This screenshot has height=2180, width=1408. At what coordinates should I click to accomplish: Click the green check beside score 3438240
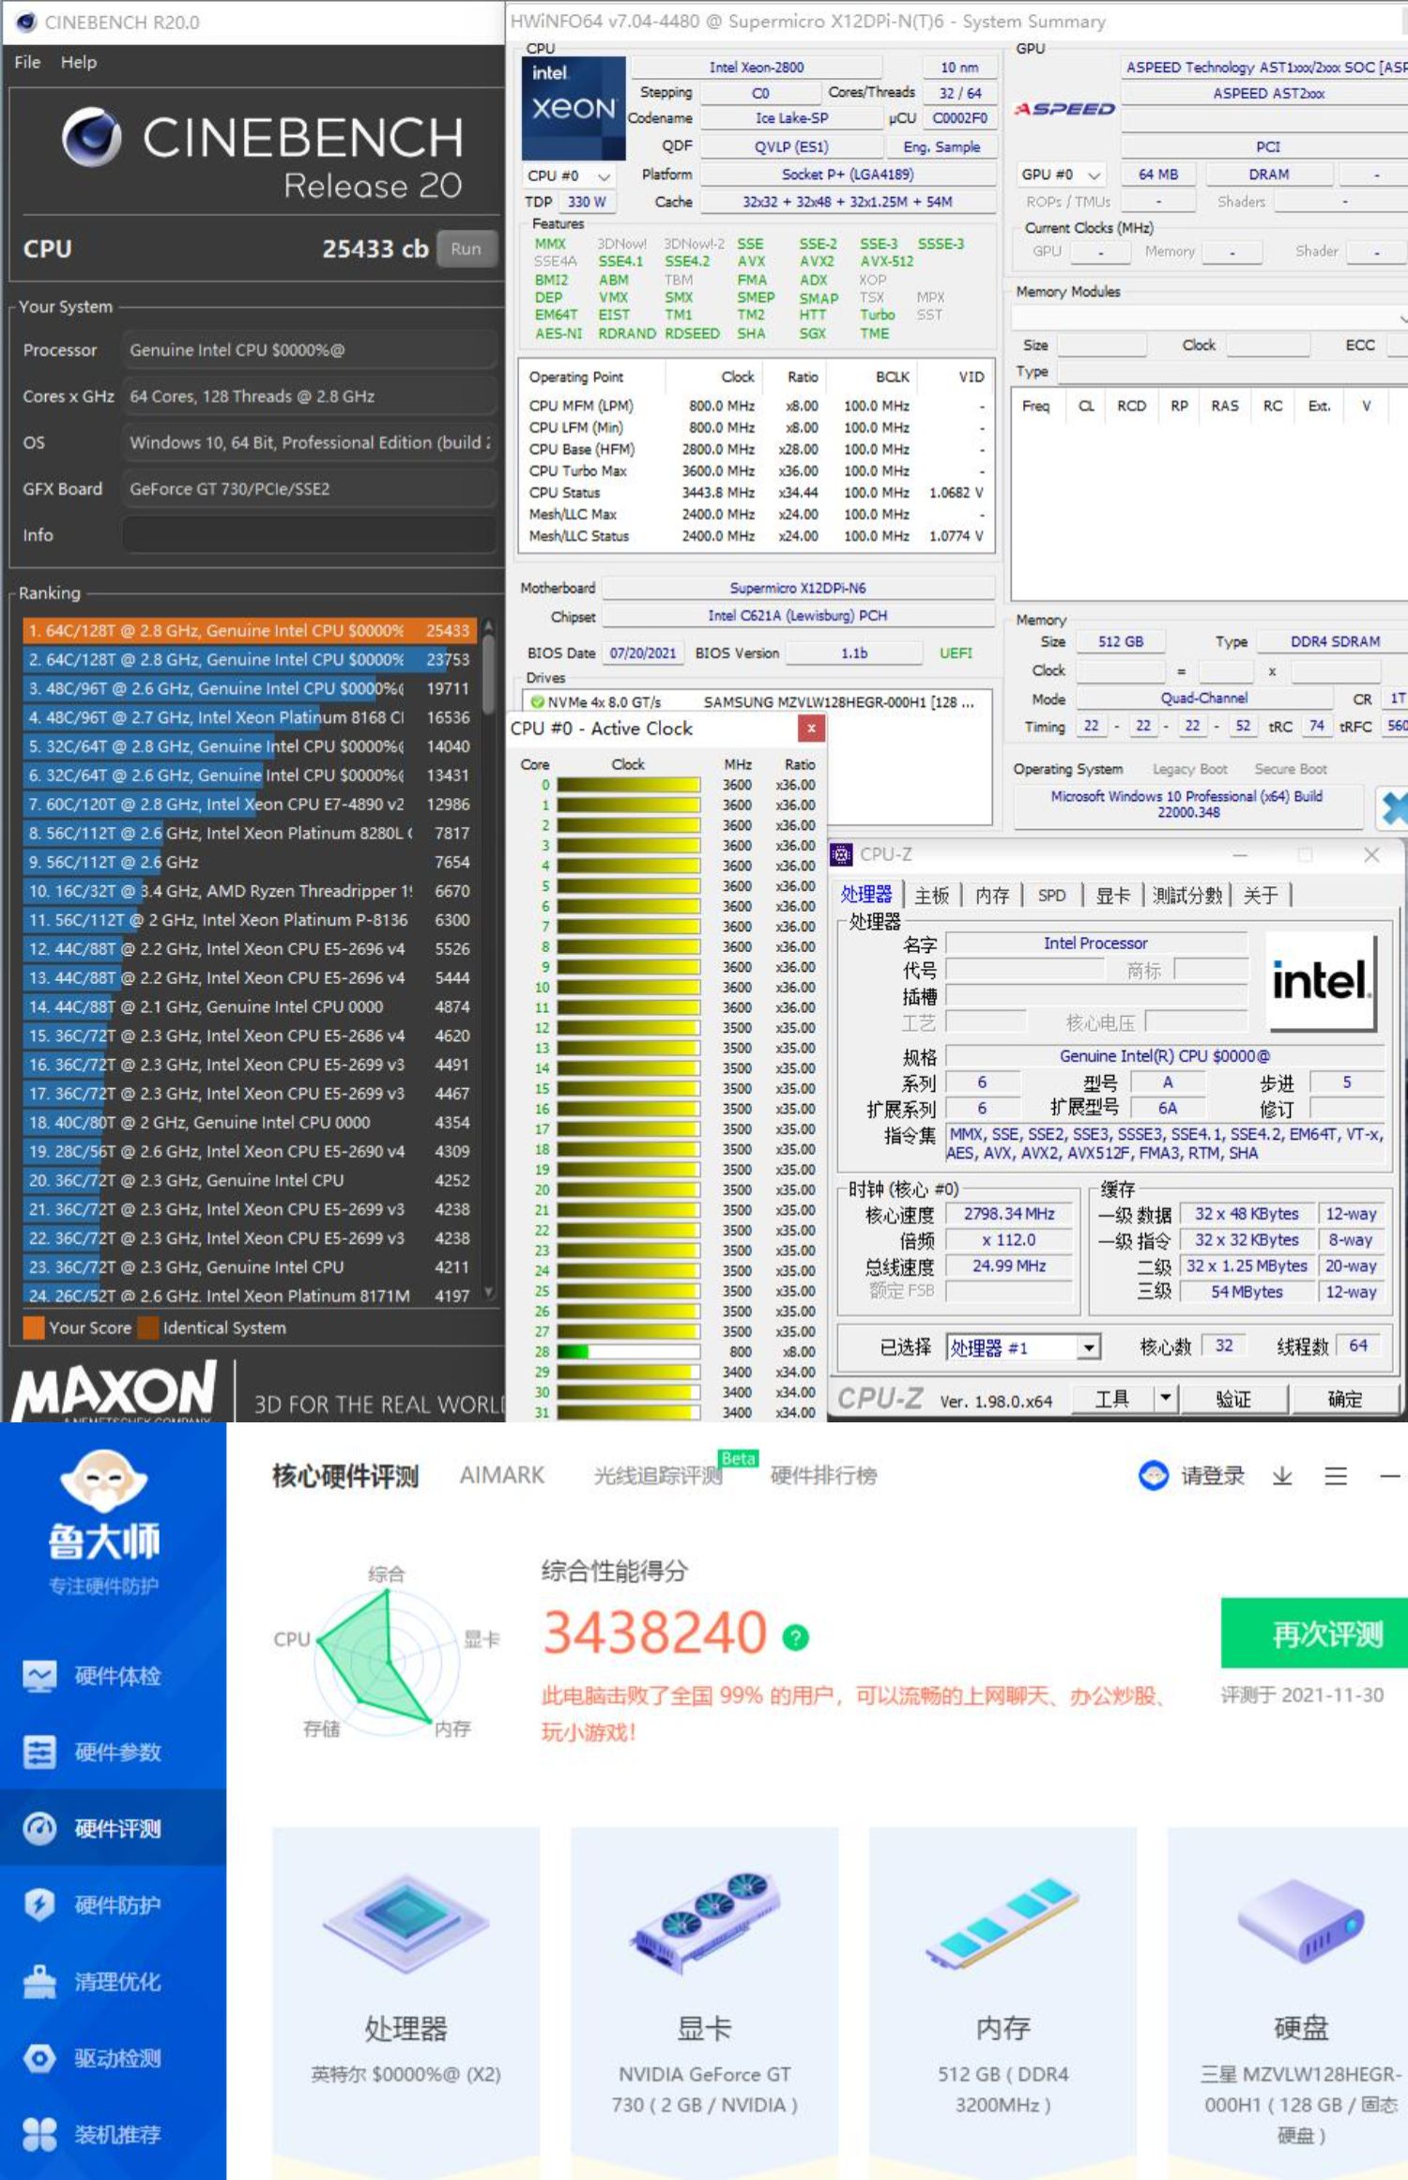(796, 1637)
